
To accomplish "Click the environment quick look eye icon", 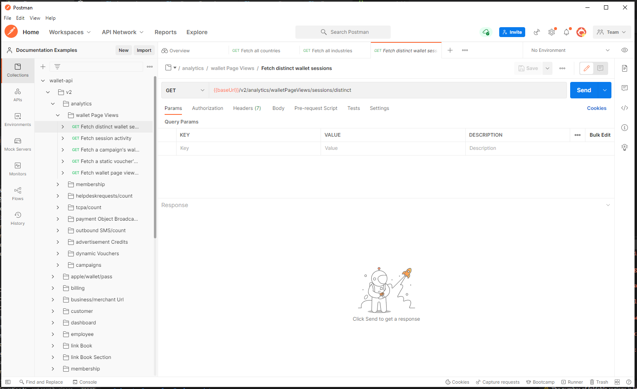I will click(x=625, y=50).
